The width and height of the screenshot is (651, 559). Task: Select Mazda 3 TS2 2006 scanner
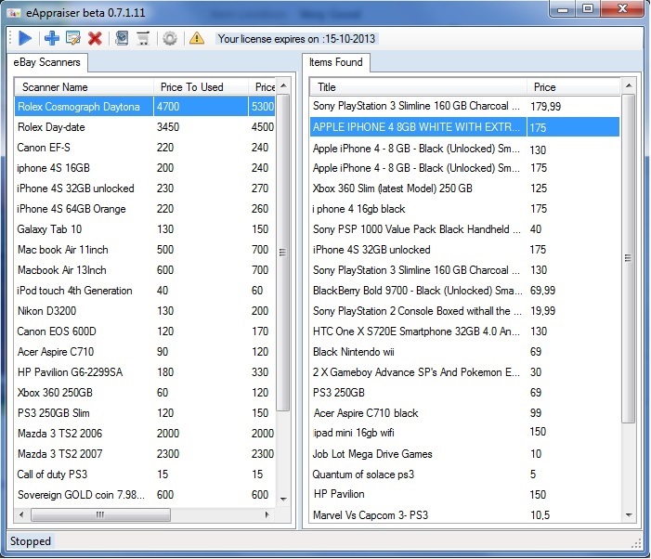(145, 434)
